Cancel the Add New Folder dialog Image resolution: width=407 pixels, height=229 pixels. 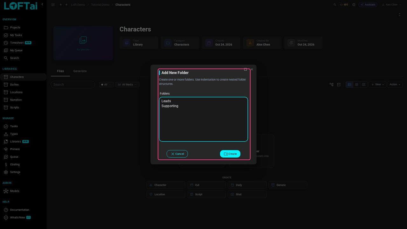(177, 154)
